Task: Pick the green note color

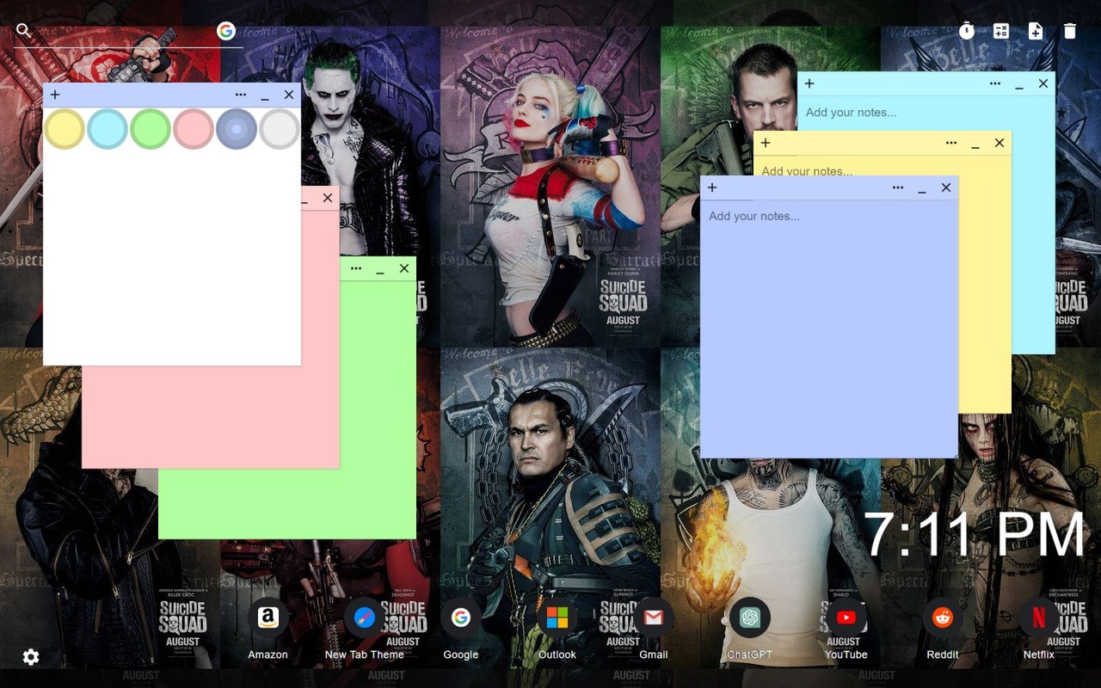Action: tap(151, 129)
